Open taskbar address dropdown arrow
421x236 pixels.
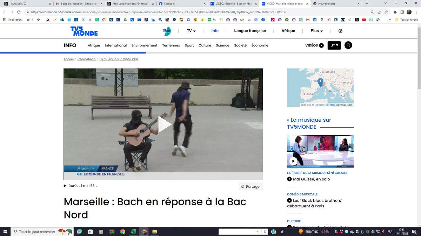pyautogui.click(x=259, y=231)
